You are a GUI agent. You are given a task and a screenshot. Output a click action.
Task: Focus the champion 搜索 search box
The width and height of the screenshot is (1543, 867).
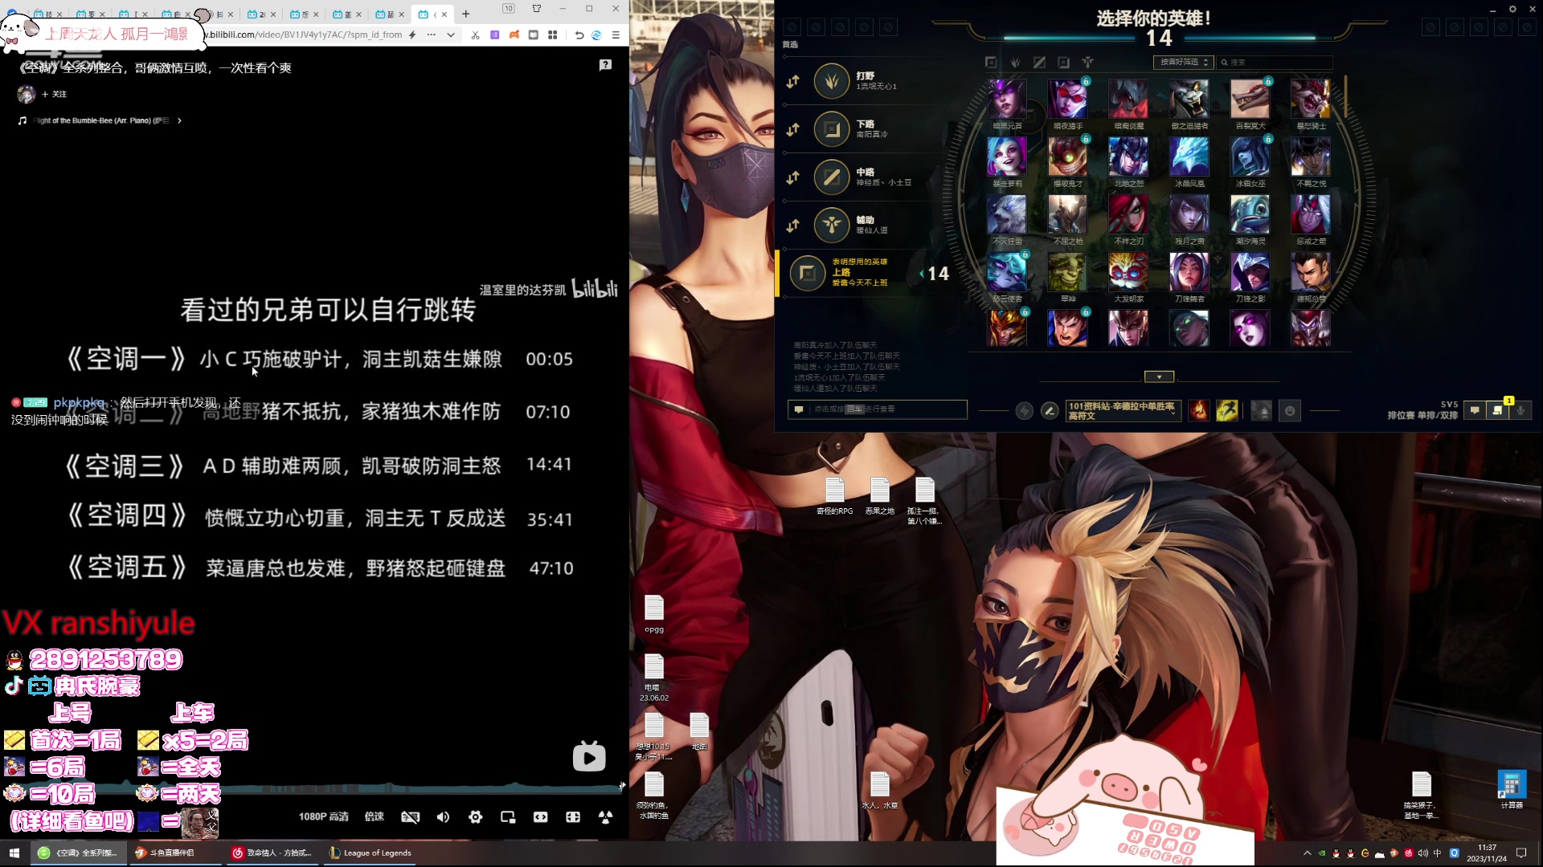[x=1275, y=63]
